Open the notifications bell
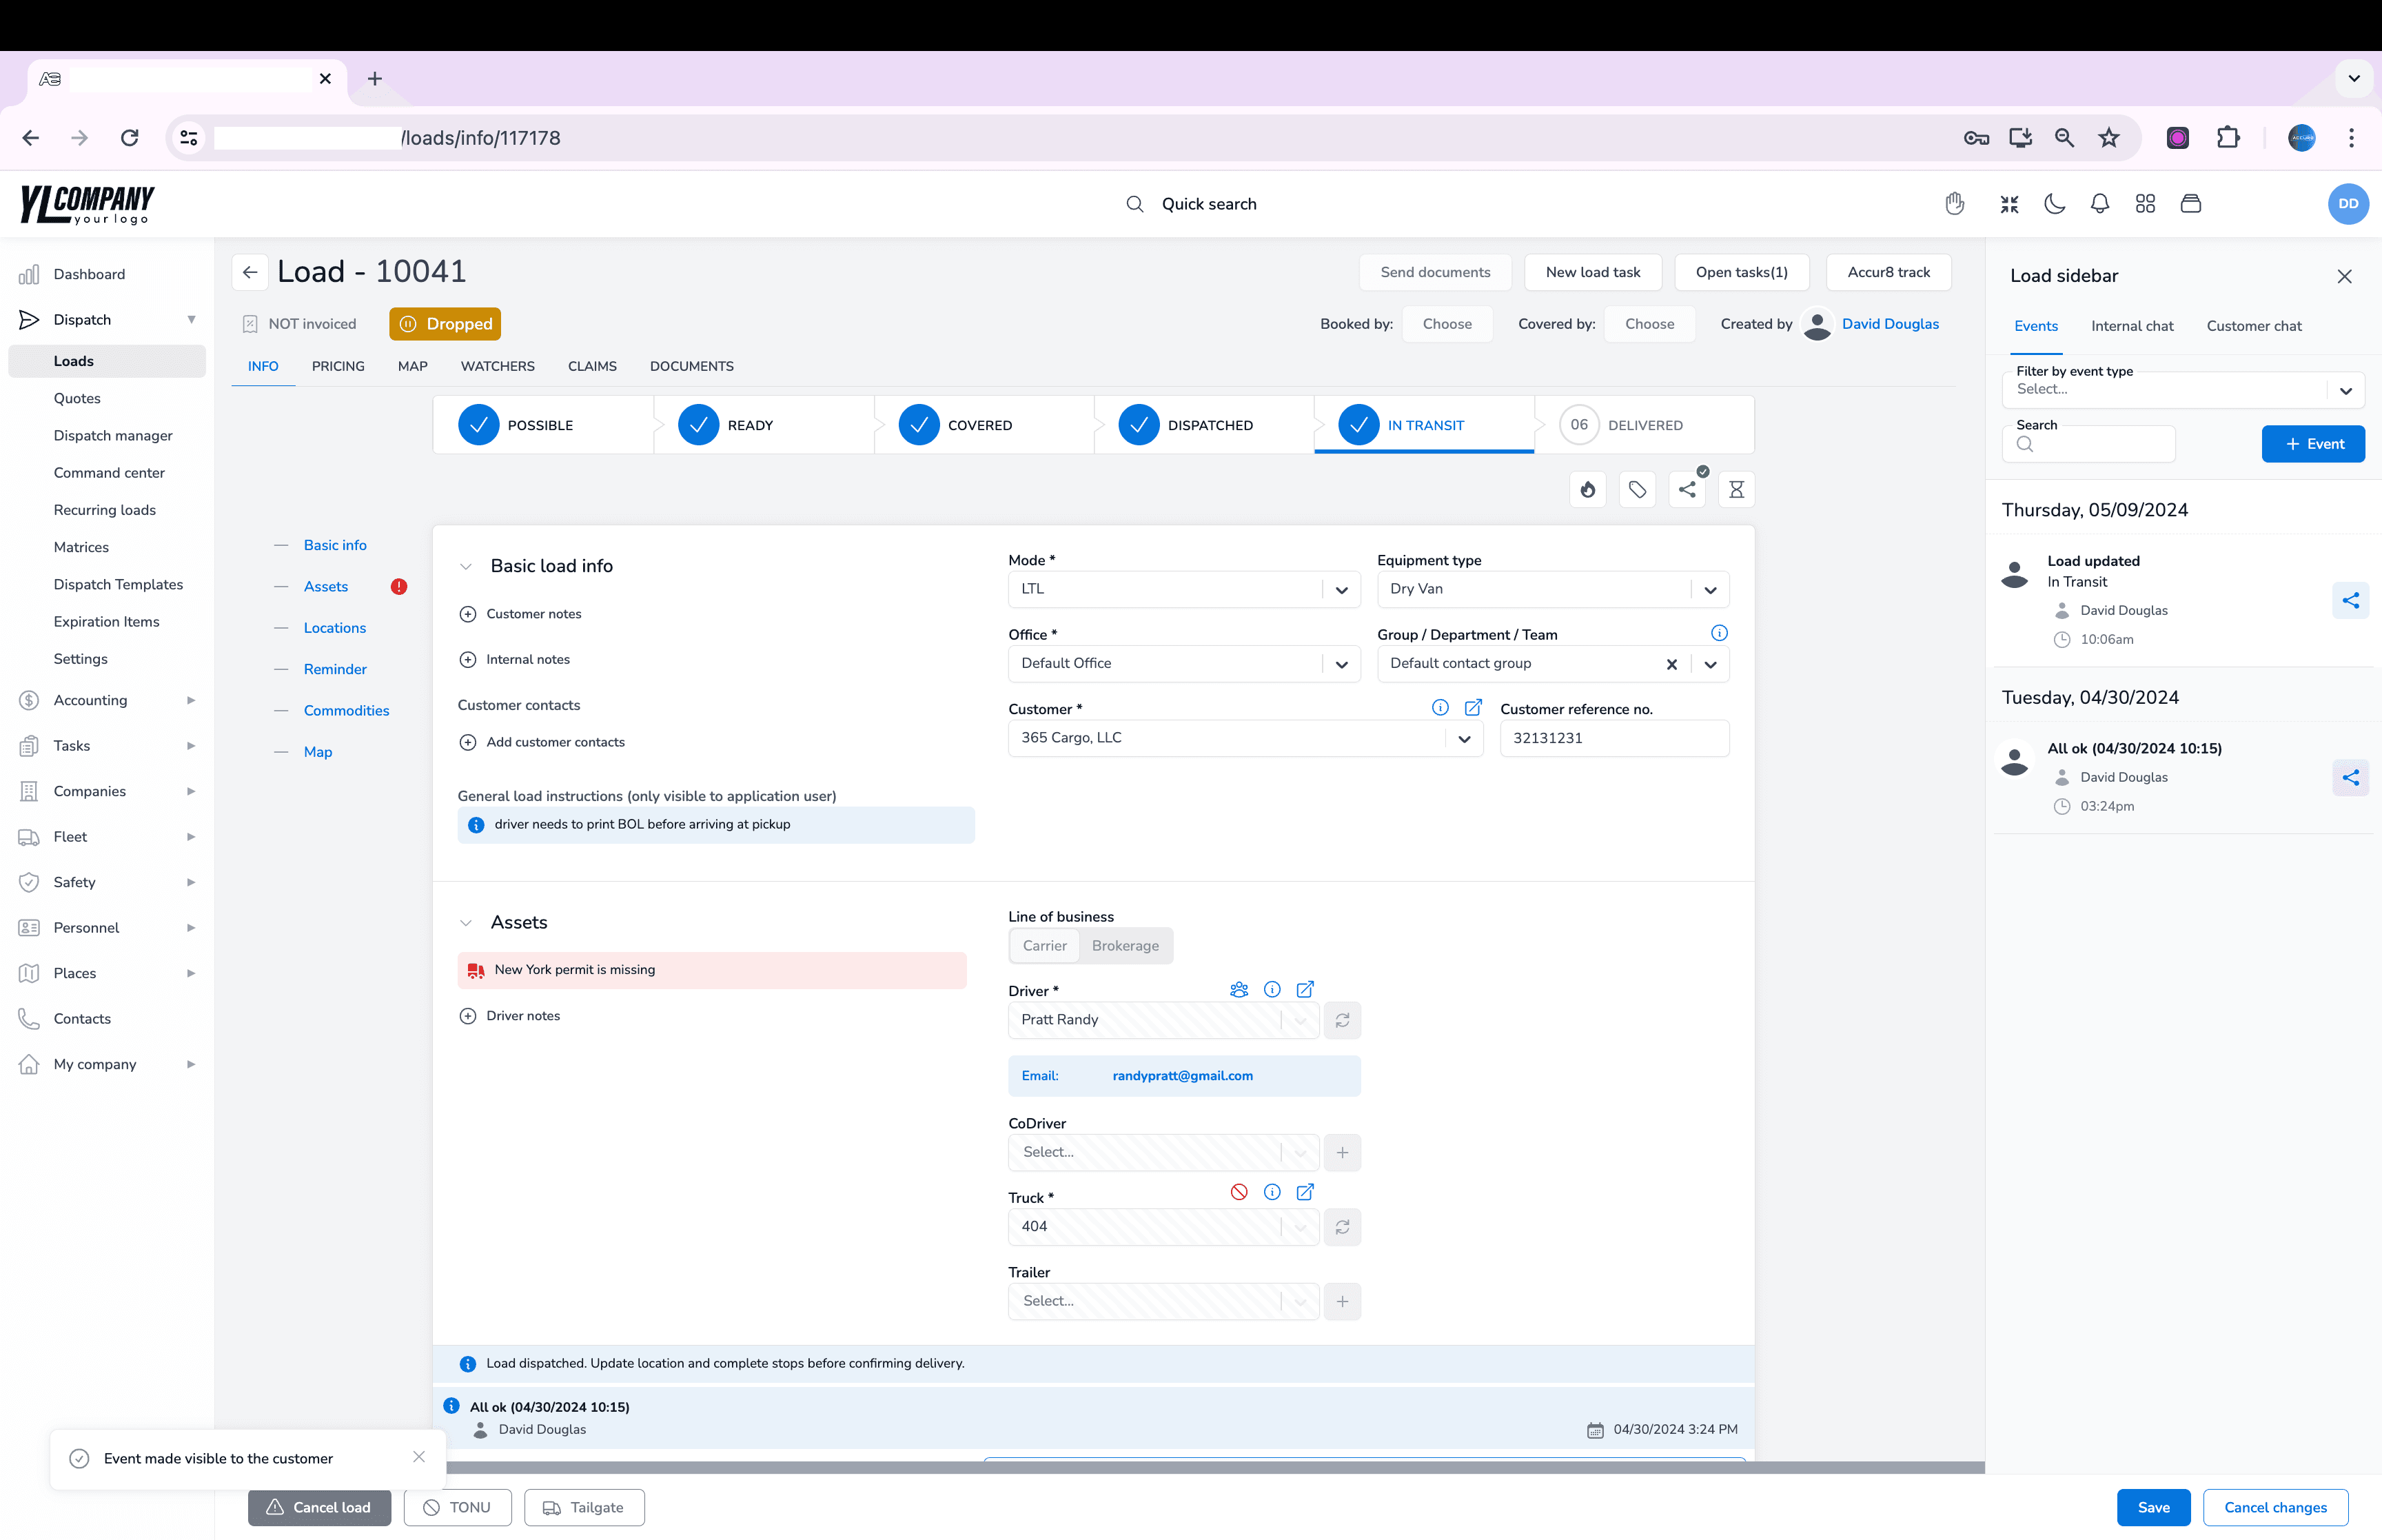 (x=2099, y=204)
